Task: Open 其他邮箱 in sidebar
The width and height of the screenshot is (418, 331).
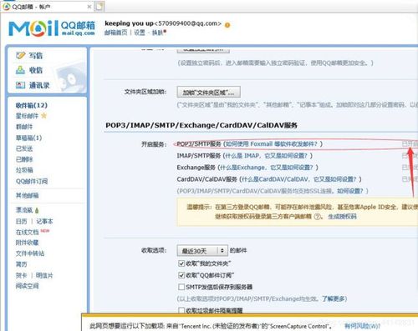Action: point(27,195)
